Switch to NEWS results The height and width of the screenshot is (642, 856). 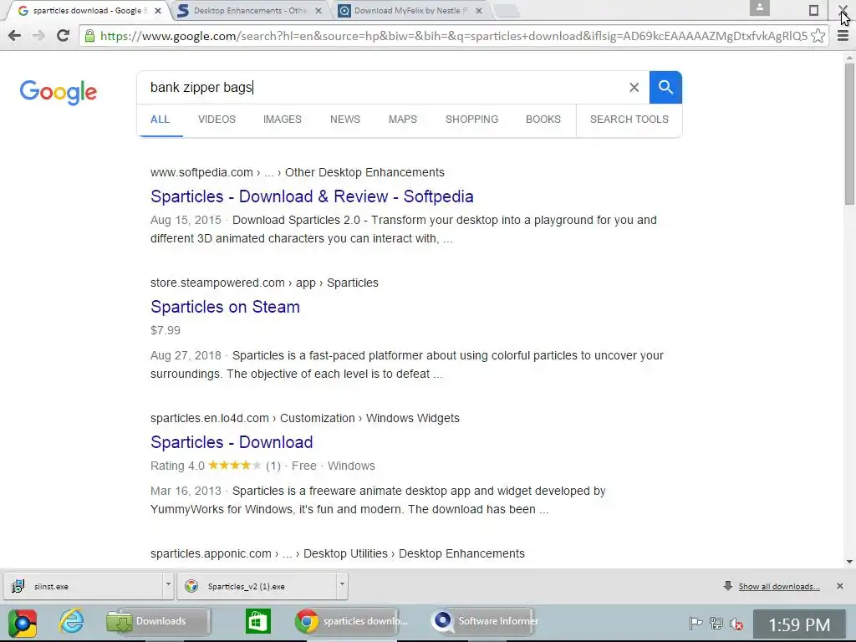[x=345, y=119]
